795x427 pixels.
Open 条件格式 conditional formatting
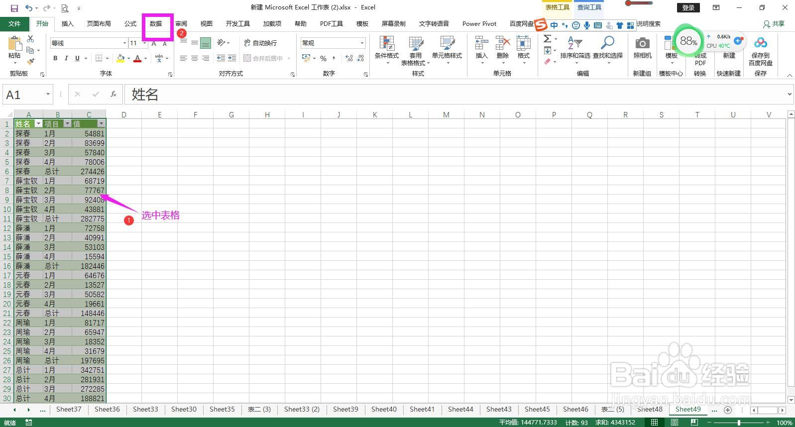coord(387,50)
